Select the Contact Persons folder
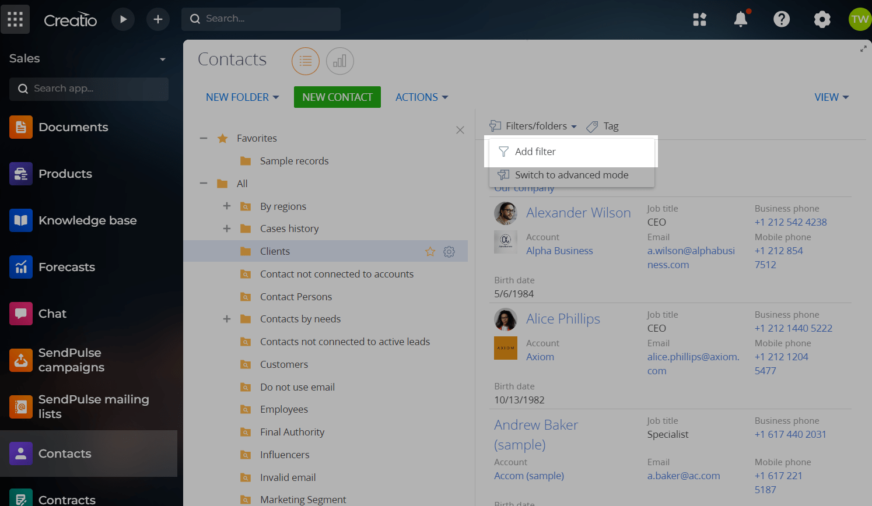 click(x=296, y=297)
